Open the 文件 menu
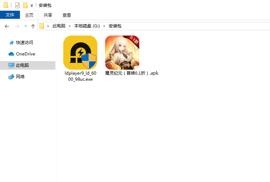The height and width of the screenshot is (182, 270). [x=10, y=15]
